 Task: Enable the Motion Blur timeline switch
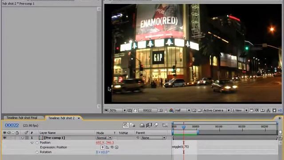coord(156,125)
